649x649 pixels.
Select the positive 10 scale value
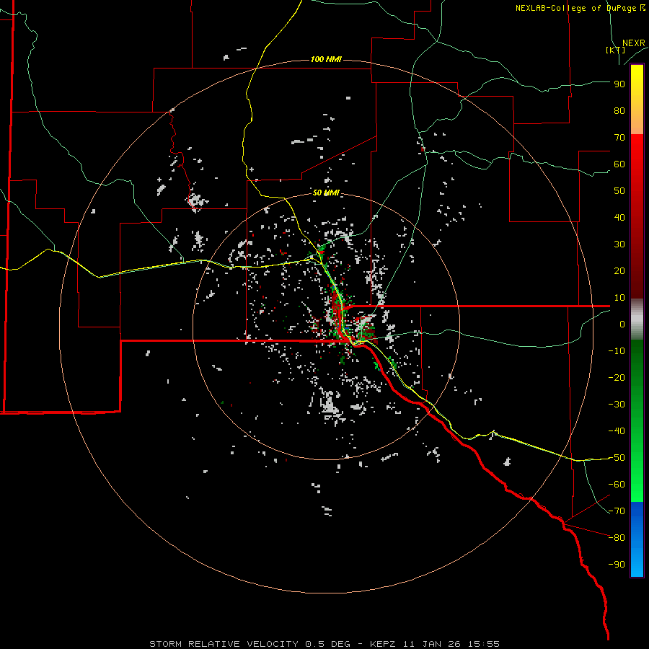[x=619, y=298]
